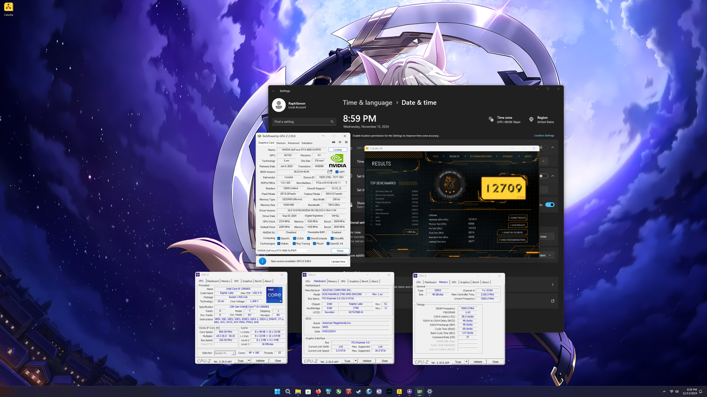Screen dimensions: 707x397
Task: Open Tools dropdown arrow in CPU-Z Memory window
Action: [467, 362]
